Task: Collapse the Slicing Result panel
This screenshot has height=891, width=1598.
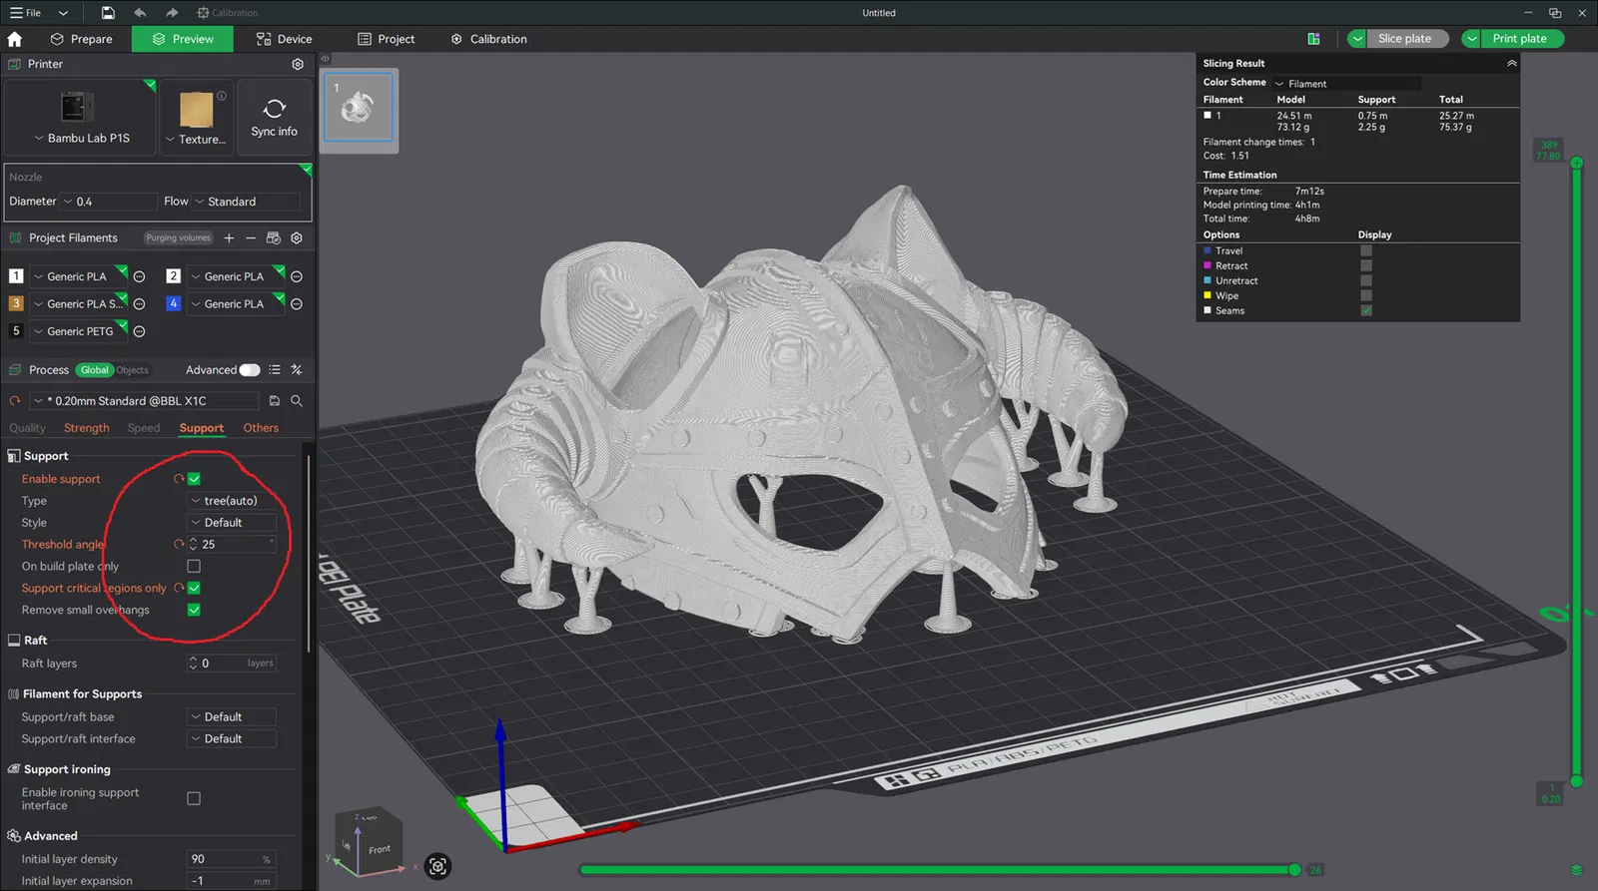Action: 1511,63
